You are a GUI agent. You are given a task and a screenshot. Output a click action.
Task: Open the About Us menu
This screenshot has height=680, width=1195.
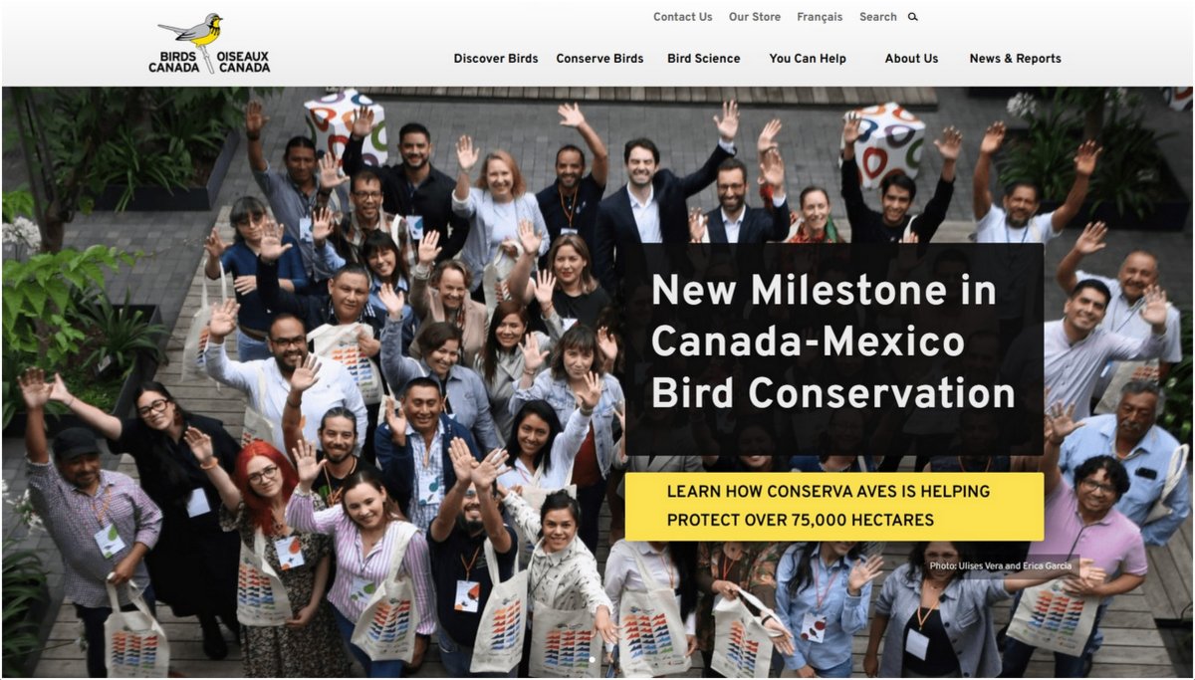[911, 59]
